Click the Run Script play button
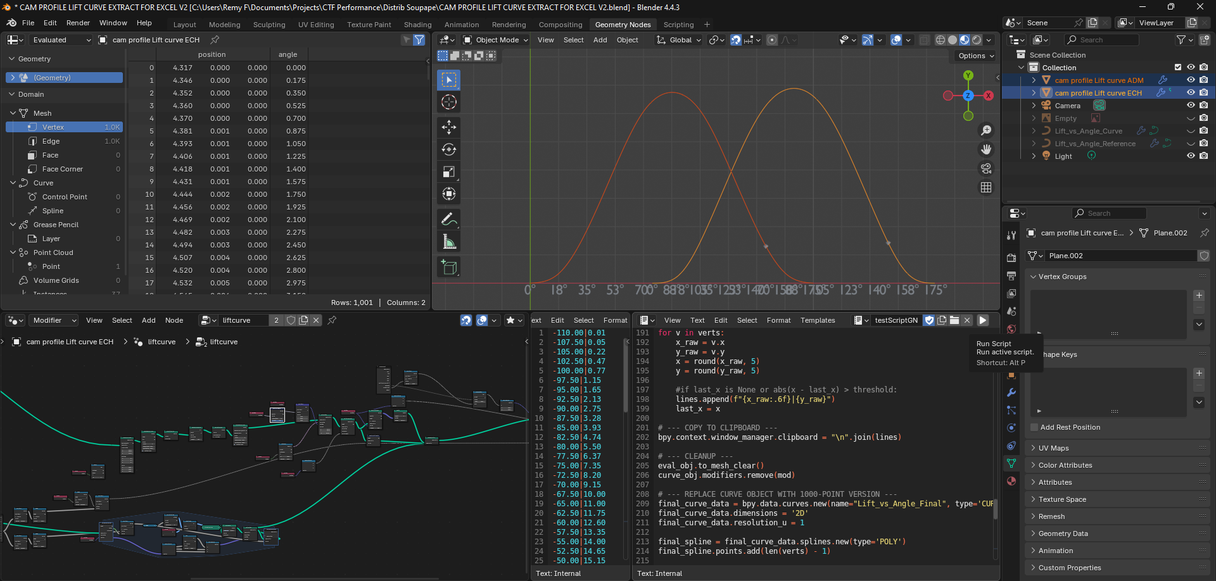This screenshot has width=1216, height=581. [982, 320]
